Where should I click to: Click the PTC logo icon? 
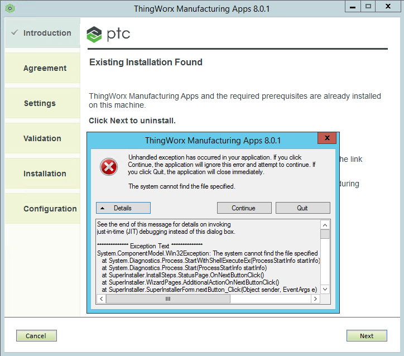(94, 35)
